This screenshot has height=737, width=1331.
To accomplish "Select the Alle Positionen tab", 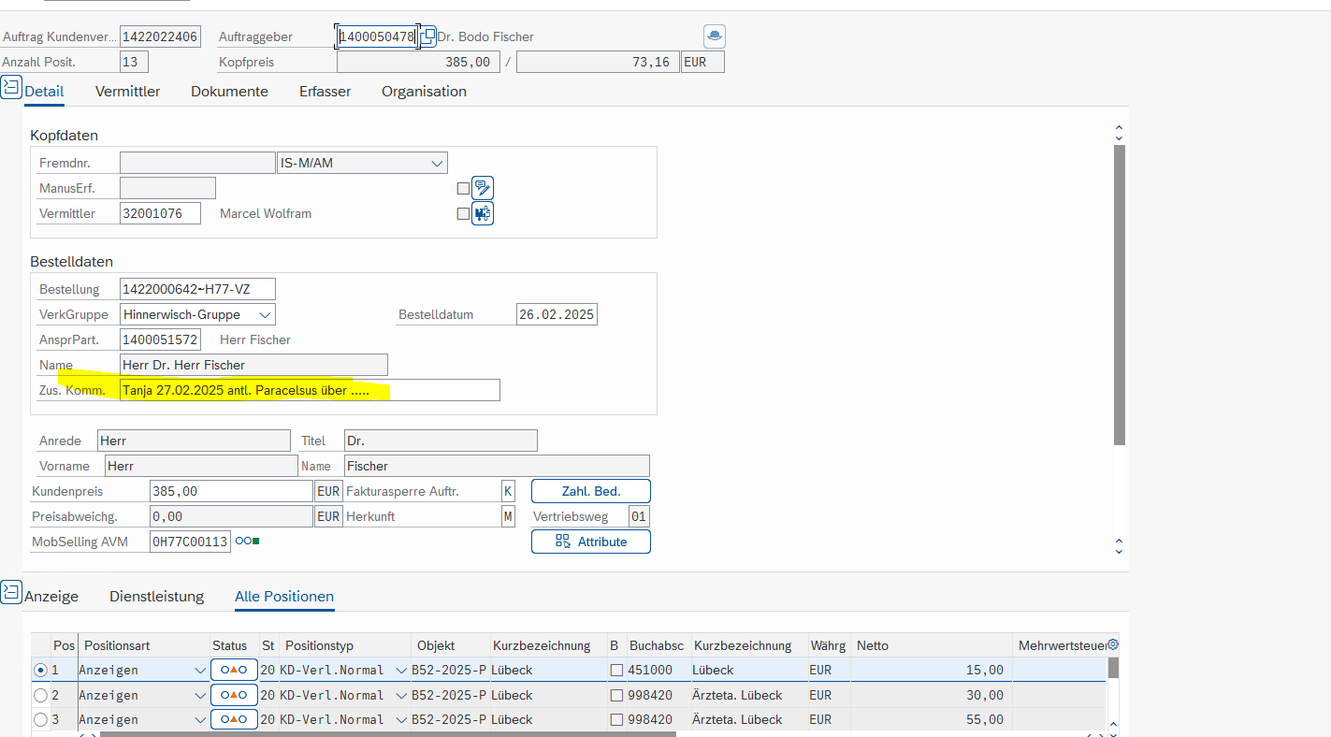I will 284,596.
